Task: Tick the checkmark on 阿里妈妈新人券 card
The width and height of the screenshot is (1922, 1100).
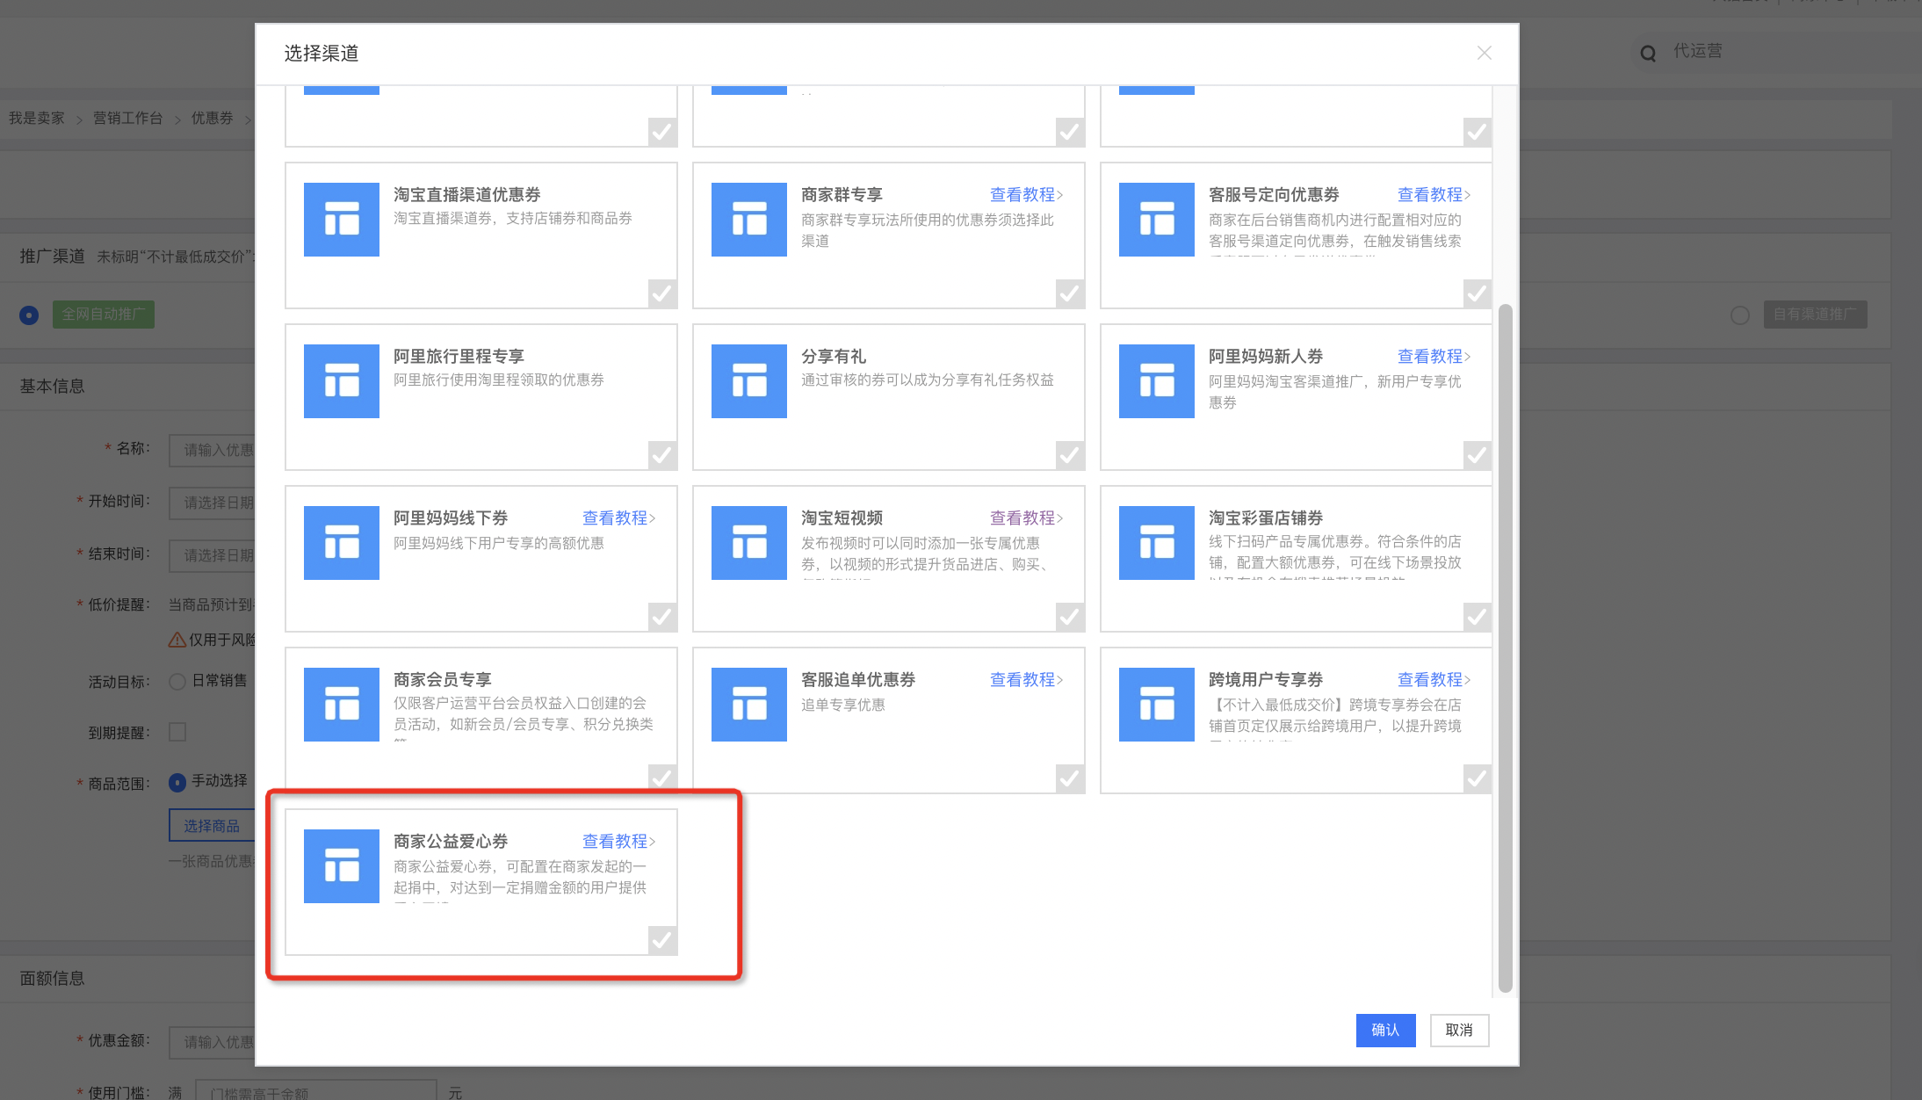Action: tap(1478, 455)
